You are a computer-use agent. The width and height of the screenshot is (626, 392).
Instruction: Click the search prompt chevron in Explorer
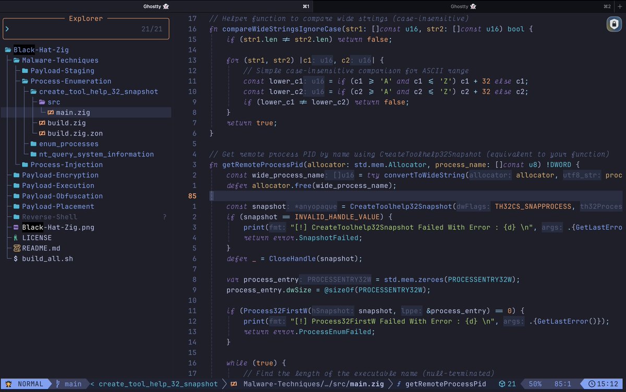tap(7, 29)
